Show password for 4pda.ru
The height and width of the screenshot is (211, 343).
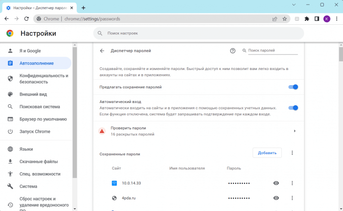tap(276, 198)
